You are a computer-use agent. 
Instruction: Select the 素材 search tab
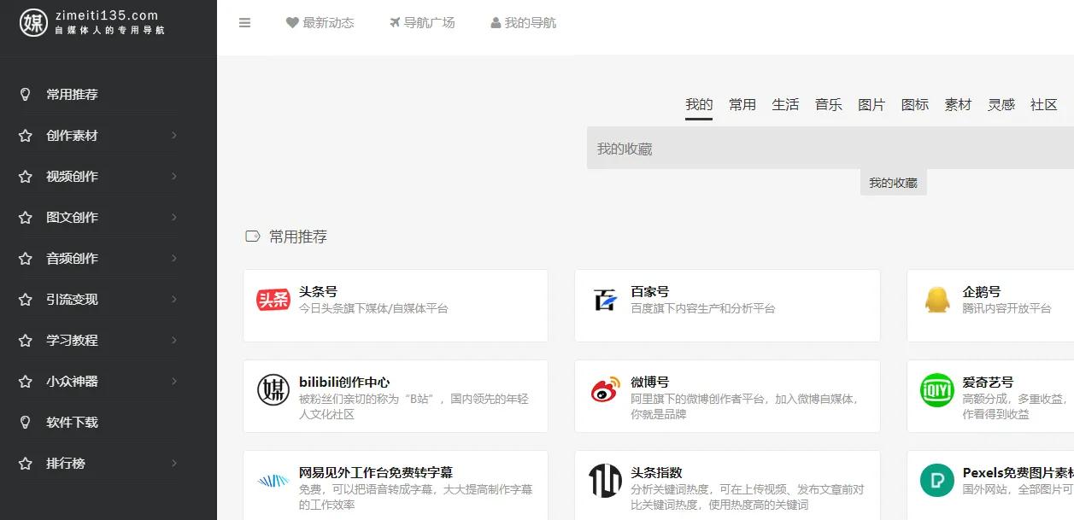[x=958, y=105]
